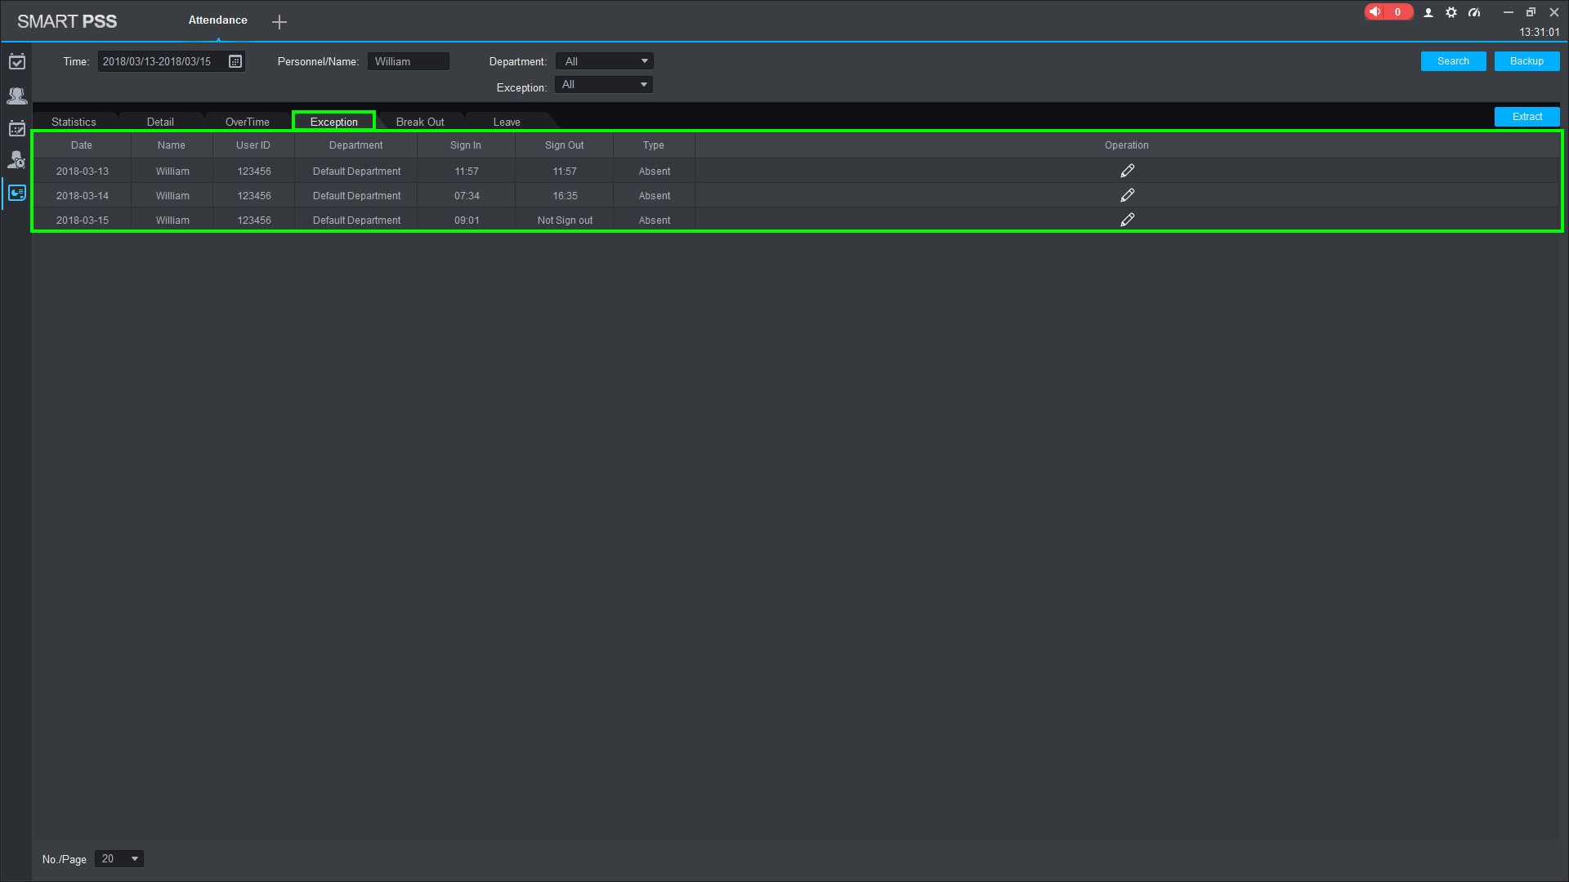Open the settings gear icon
1569x882 pixels.
point(1451,12)
